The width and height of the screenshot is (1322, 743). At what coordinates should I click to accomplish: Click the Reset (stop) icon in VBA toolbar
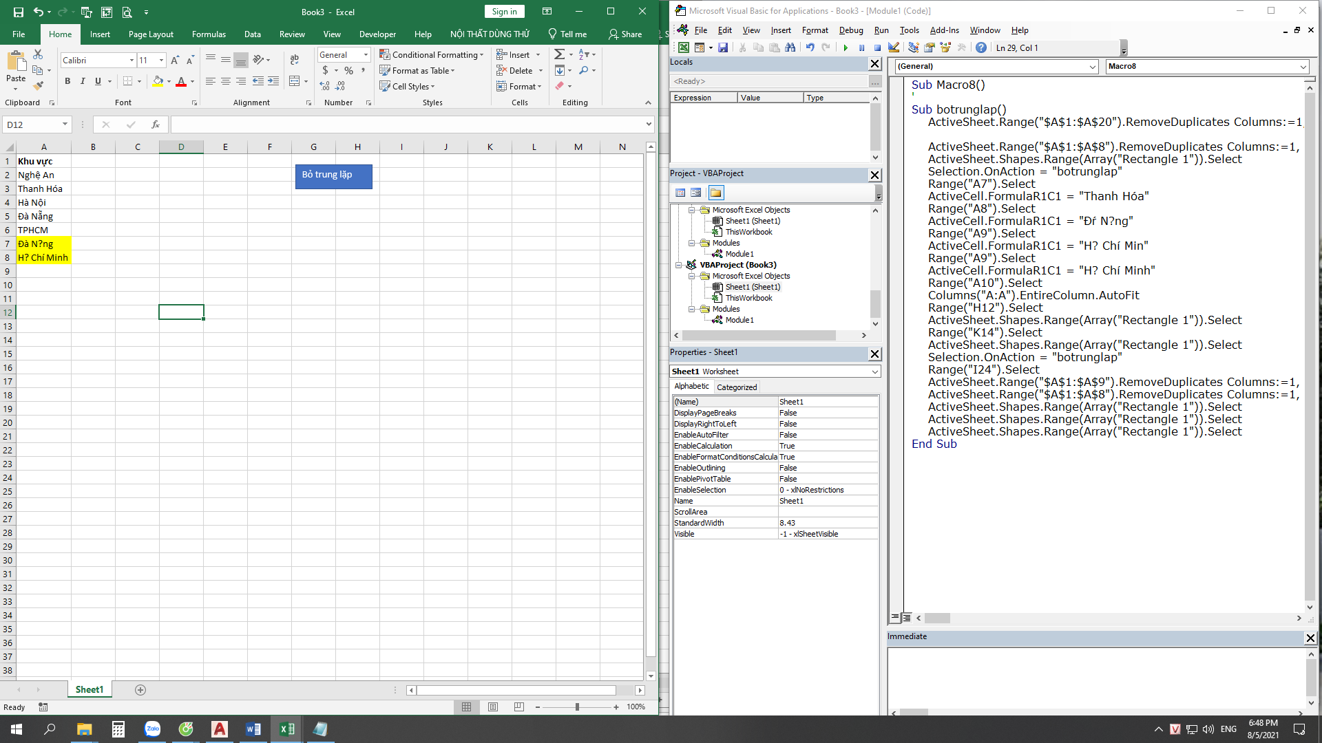click(x=877, y=47)
